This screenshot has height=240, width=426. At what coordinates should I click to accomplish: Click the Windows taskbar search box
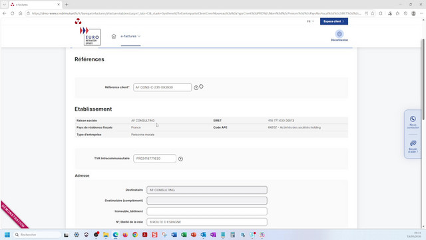point(37,235)
